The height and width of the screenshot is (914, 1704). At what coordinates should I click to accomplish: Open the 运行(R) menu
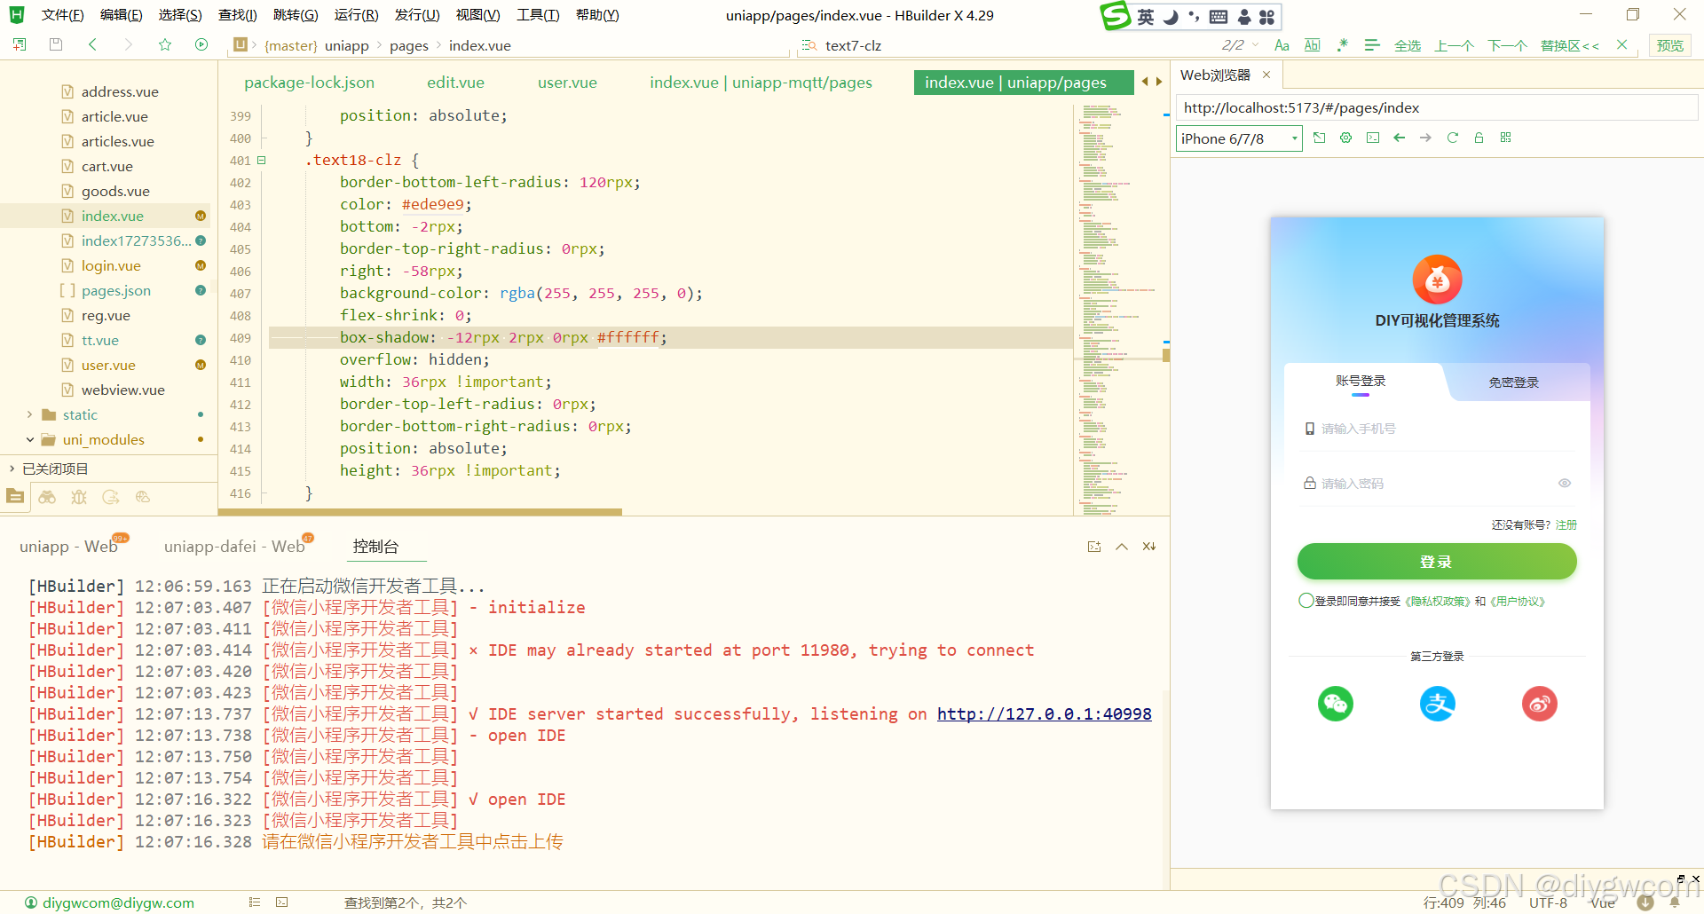point(357,15)
